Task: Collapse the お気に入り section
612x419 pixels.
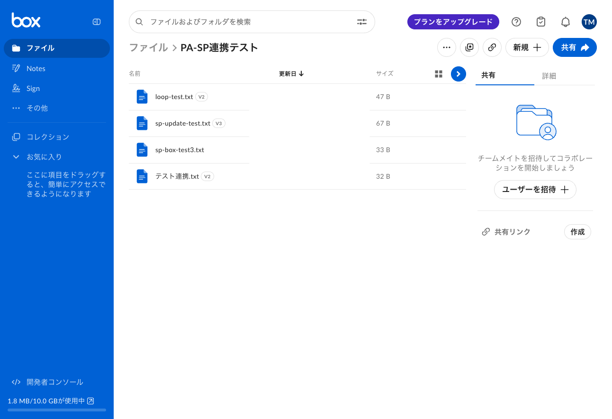Action: (16, 157)
